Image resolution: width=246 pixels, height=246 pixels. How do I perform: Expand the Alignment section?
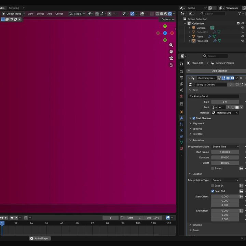click(198, 123)
